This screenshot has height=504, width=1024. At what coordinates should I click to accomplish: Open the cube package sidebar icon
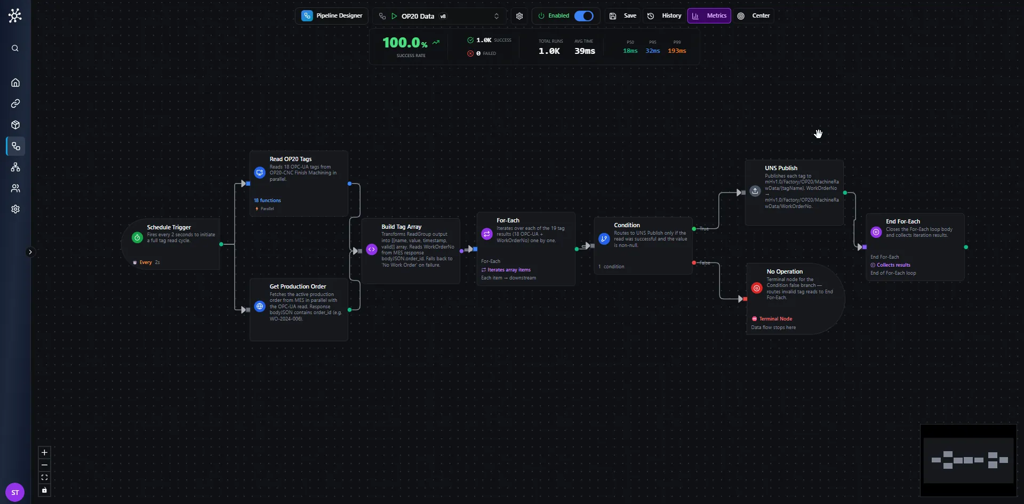coord(15,125)
